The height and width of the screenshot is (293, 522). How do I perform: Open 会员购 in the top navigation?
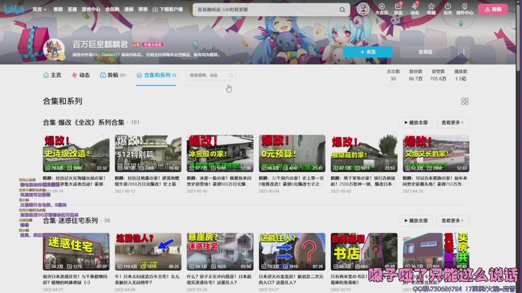coord(112,9)
